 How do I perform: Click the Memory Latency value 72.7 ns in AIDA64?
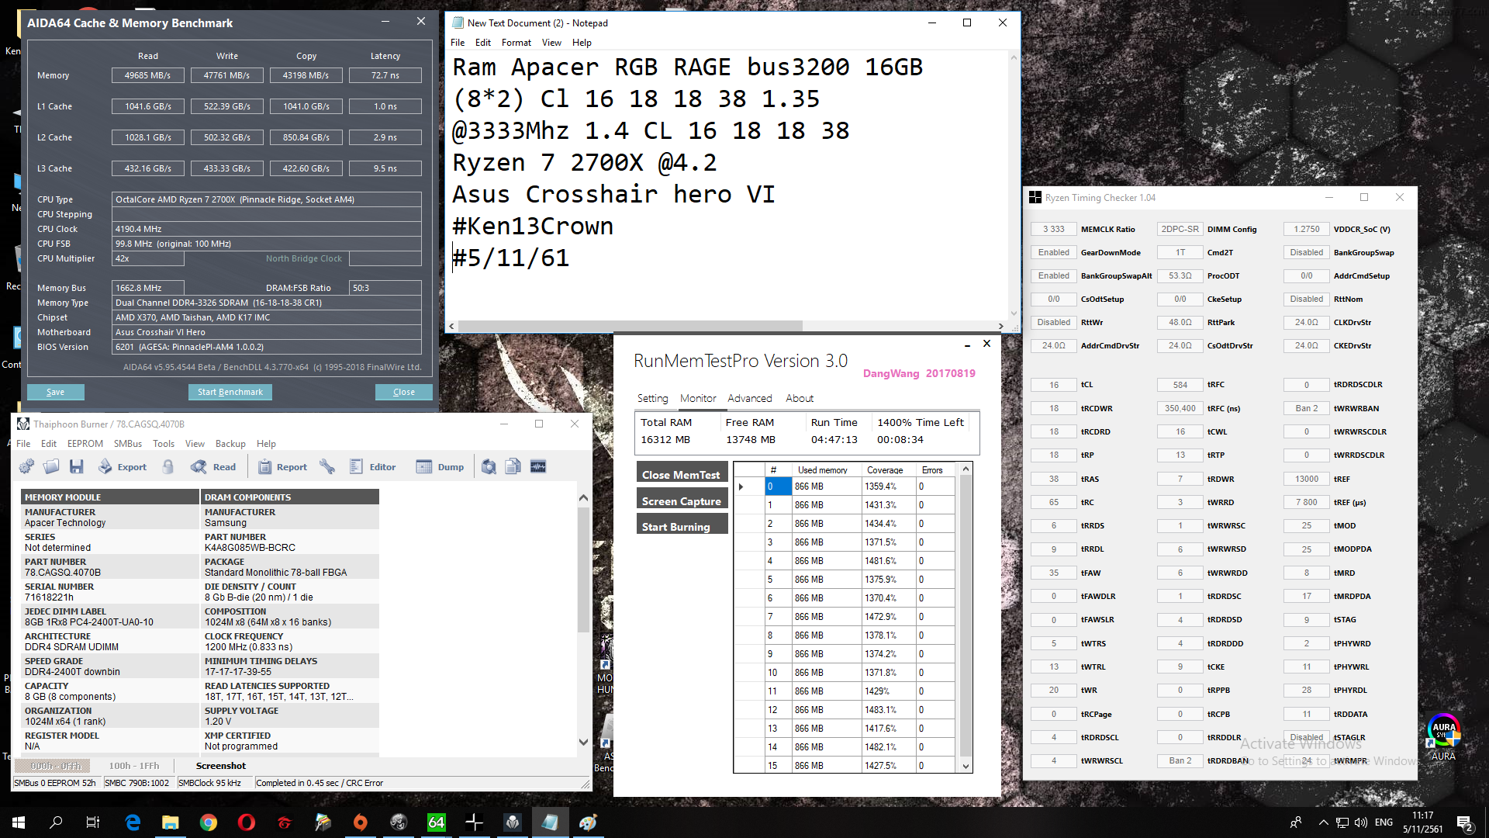tap(385, 75)
